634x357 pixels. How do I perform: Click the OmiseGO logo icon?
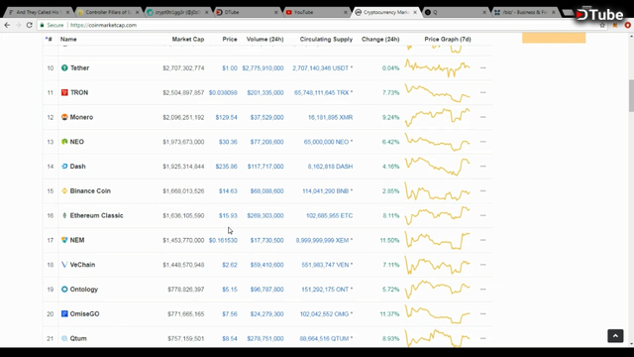pyautogui.click(x=64, y=313)
